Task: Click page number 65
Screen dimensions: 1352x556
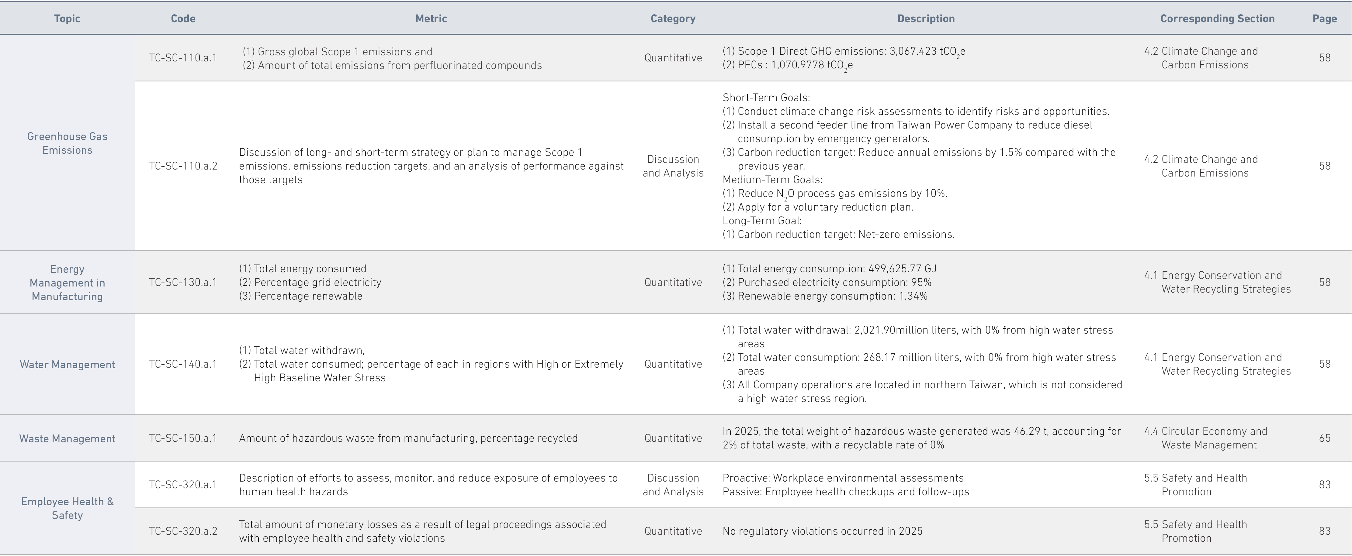Action: pos(1325,438)
